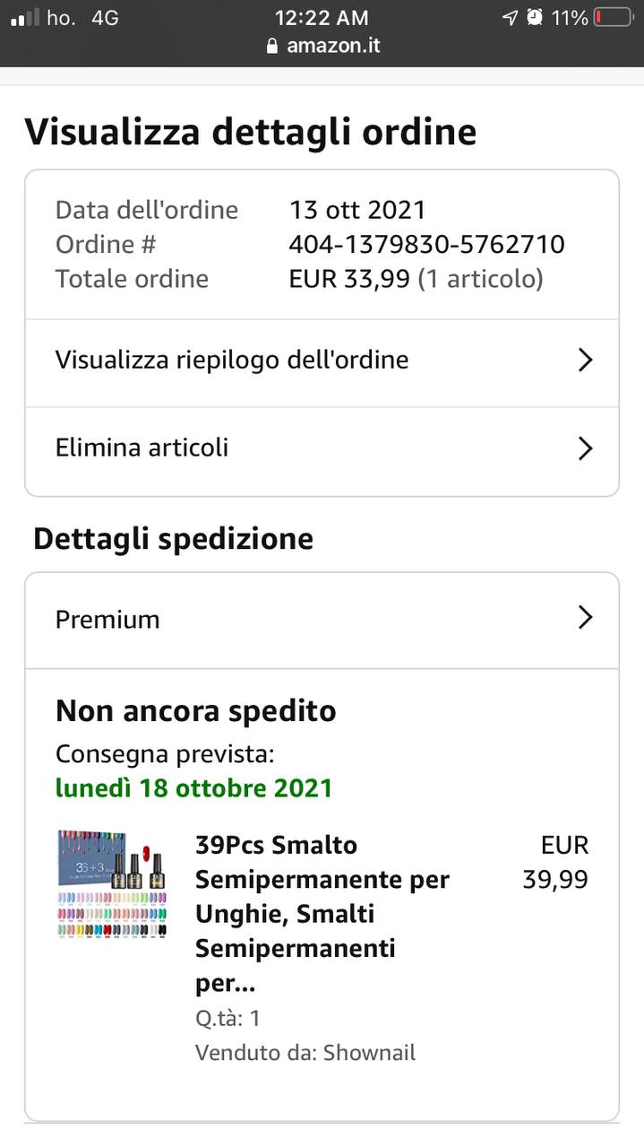The height and width of the screenshot is (1148, 644).
Task: Open the Elimina articoli row
Action: click(x=322, y=450)
